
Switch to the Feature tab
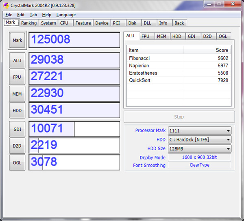pyautogui.click(x=83, y=23)
